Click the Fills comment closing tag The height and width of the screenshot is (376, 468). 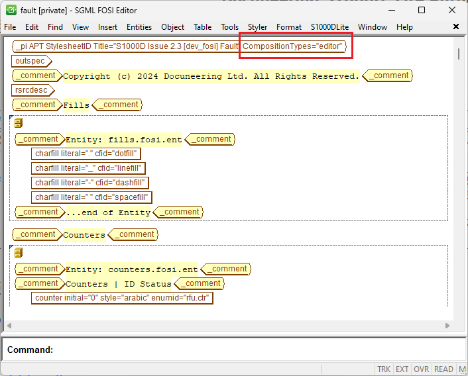point(117,105)
